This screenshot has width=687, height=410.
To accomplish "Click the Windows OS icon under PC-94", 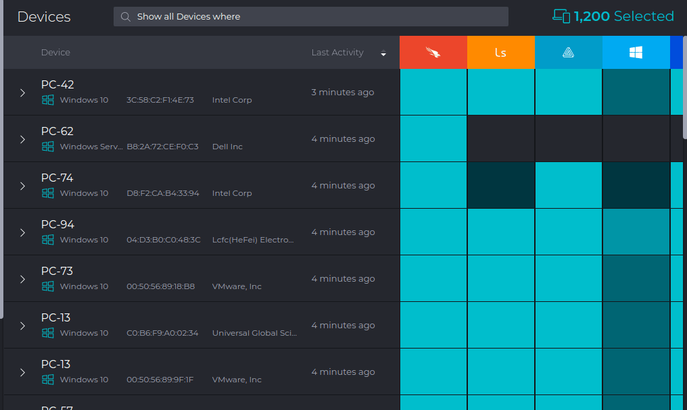I will click(x=47, y=240).
